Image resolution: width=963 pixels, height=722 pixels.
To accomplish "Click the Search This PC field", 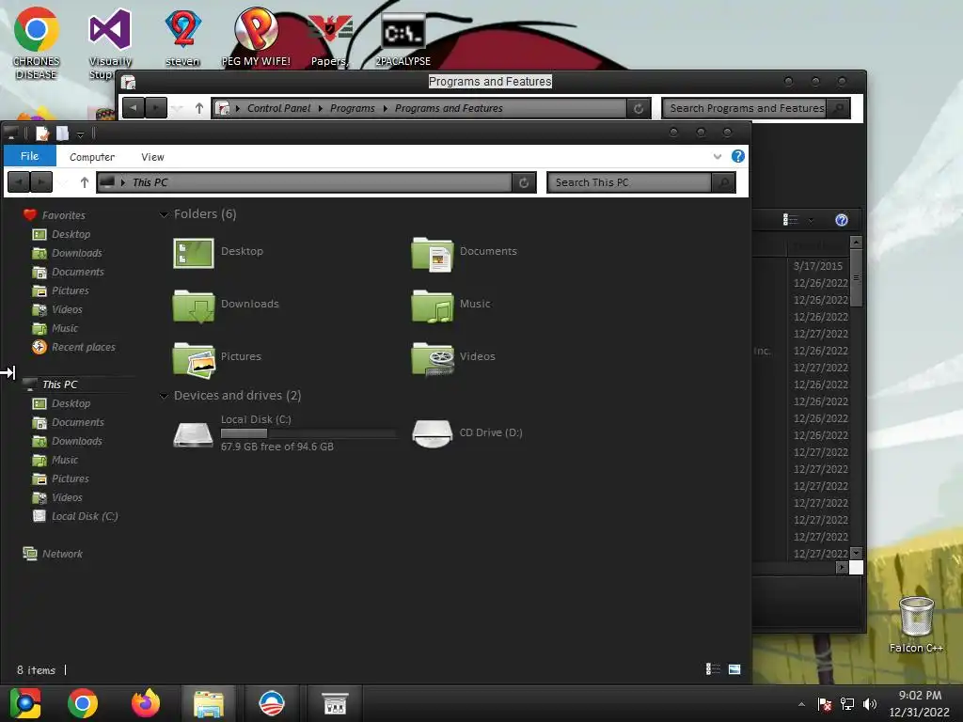I will tap(629, 182).
